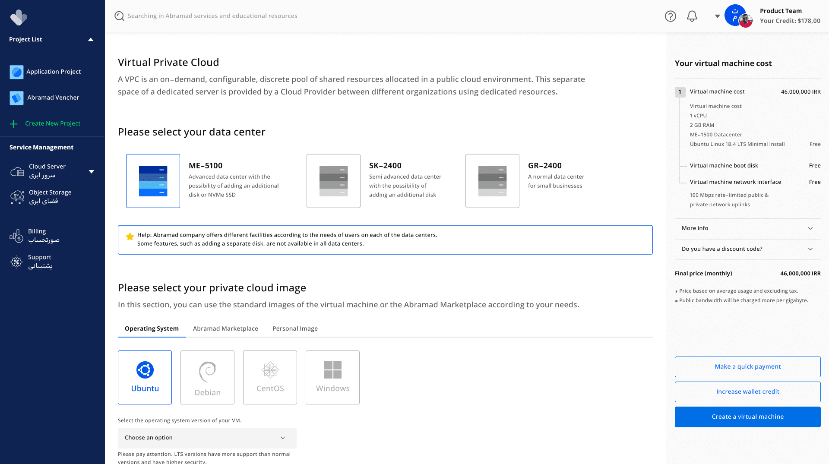829x464 pixels.
Task: Click the Final price (monthly) label
Action: coord(703,274)
